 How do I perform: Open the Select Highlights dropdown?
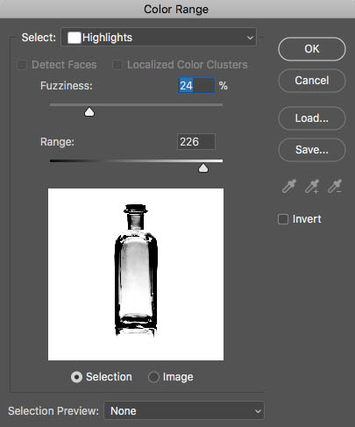(159, 38)
